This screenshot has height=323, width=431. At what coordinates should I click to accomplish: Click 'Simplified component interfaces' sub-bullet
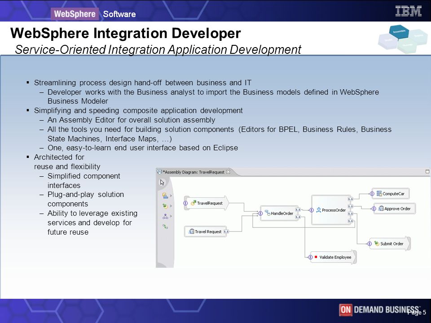84,181
